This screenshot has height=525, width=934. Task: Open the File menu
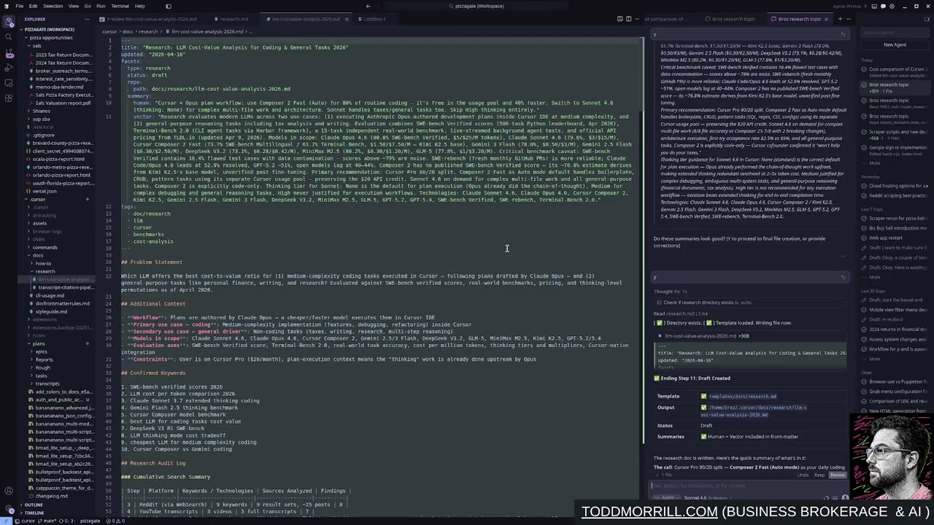pos(19,6)
